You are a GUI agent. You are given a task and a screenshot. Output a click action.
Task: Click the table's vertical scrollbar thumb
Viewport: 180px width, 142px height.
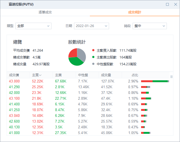pos(172,77)
